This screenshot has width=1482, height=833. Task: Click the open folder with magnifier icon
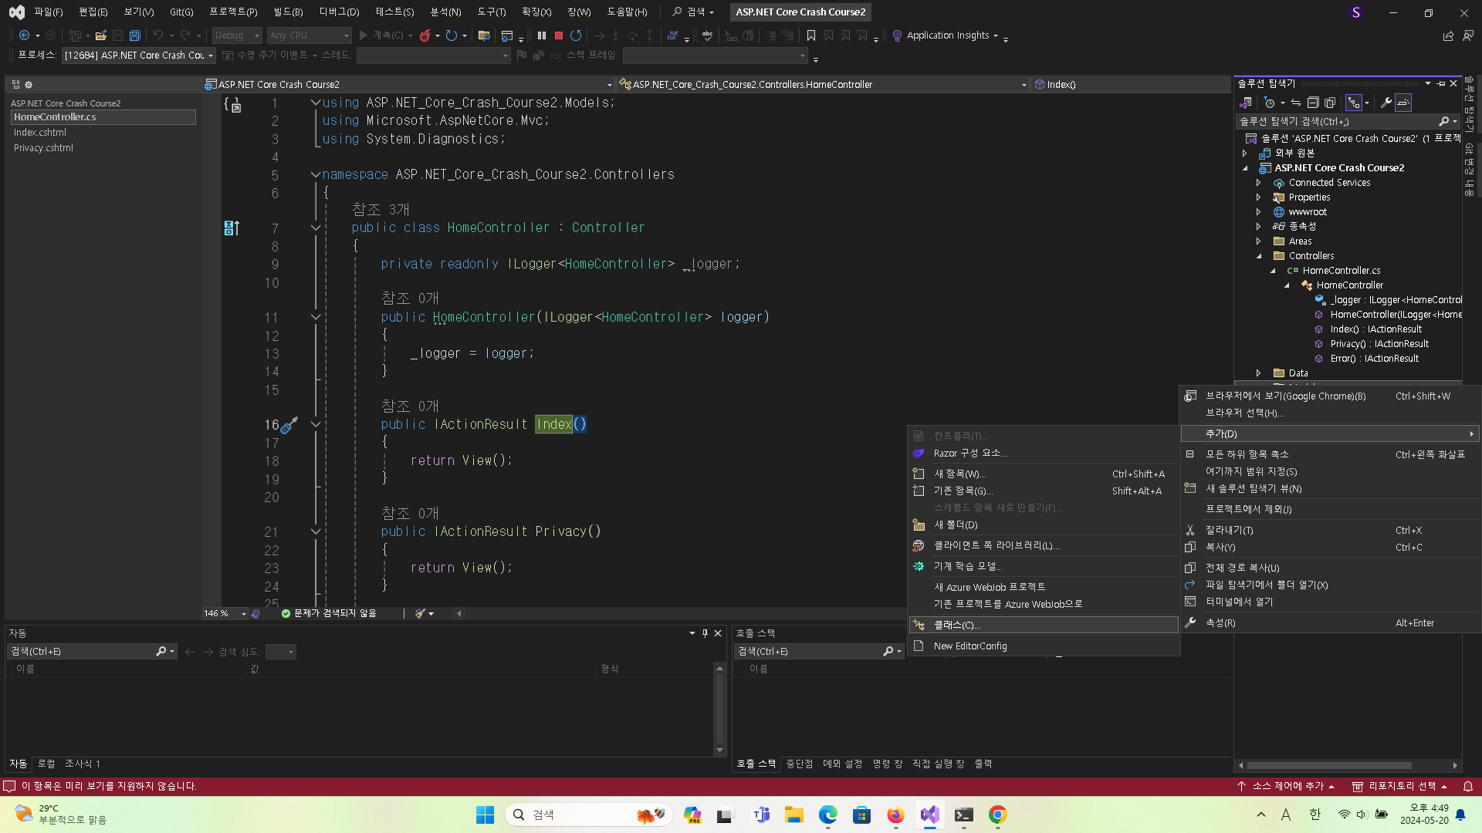pos(484,35)
